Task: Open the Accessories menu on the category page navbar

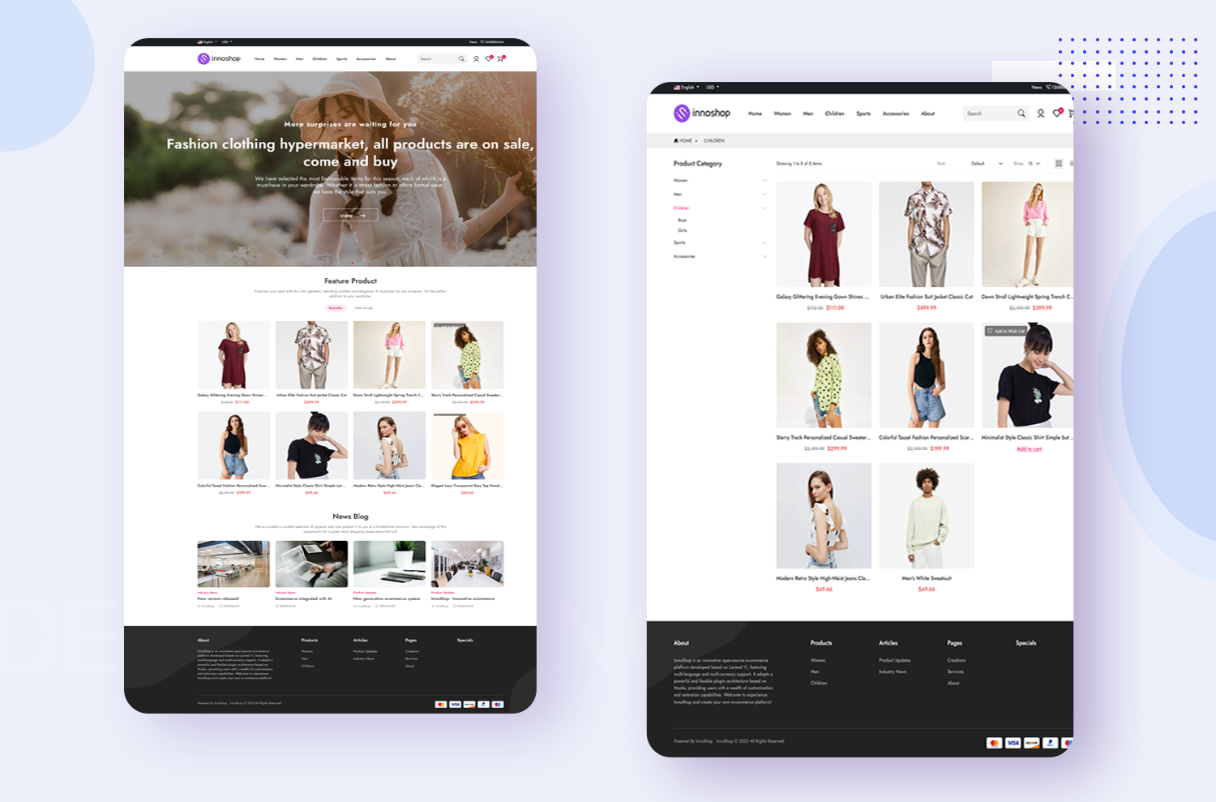Action: 896,114
